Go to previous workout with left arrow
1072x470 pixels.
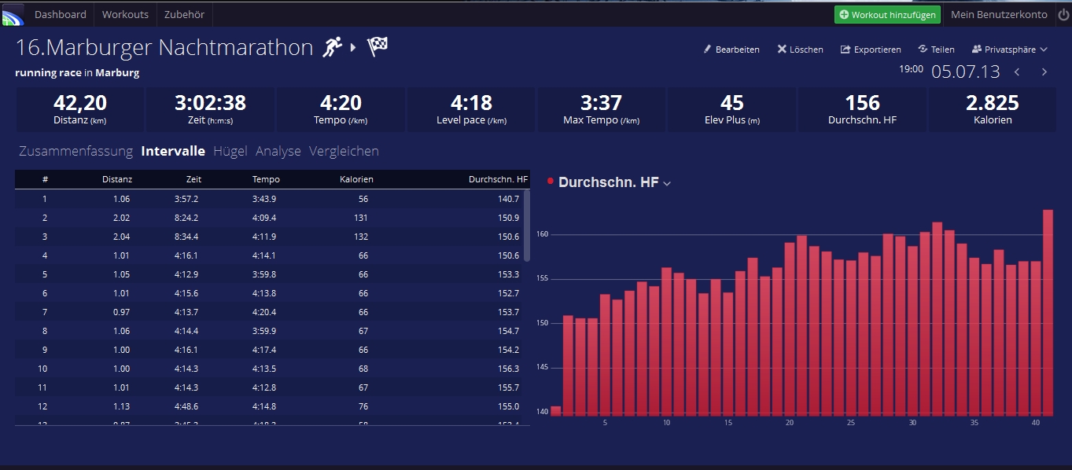click(1017, 72)
